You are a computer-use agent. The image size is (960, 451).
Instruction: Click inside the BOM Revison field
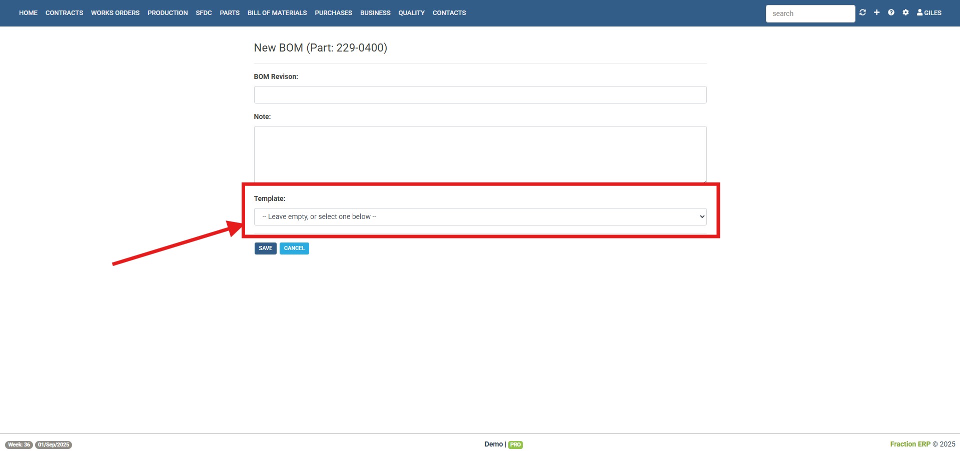tap(480, 94)
